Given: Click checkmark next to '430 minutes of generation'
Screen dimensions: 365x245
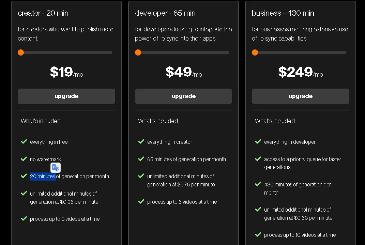Looking at the screenshot, I should point(258,184).
